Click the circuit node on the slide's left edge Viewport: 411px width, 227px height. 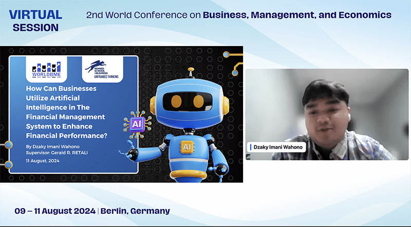8,145
